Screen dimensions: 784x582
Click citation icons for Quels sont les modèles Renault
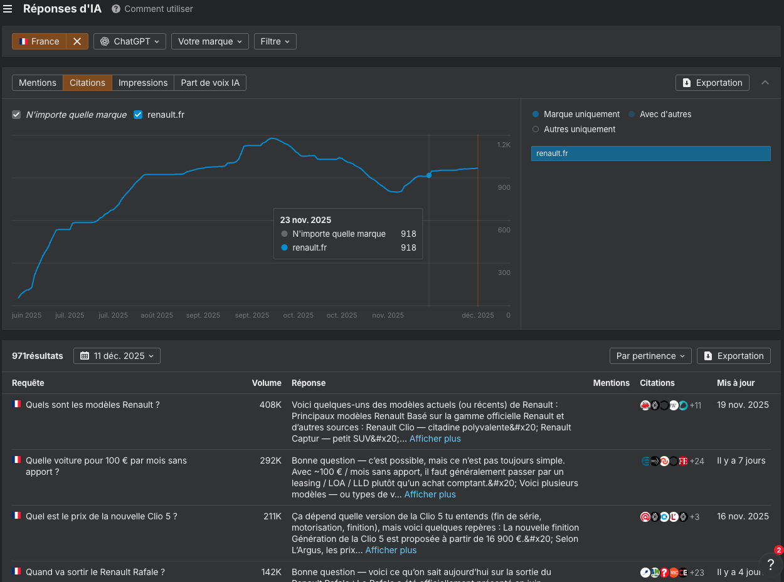click(x=664, y=405)
